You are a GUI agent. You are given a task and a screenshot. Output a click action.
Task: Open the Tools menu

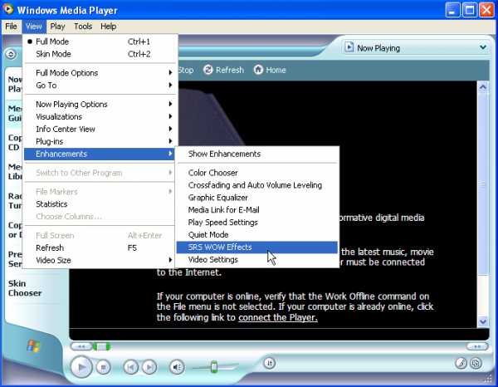[83, 27]
